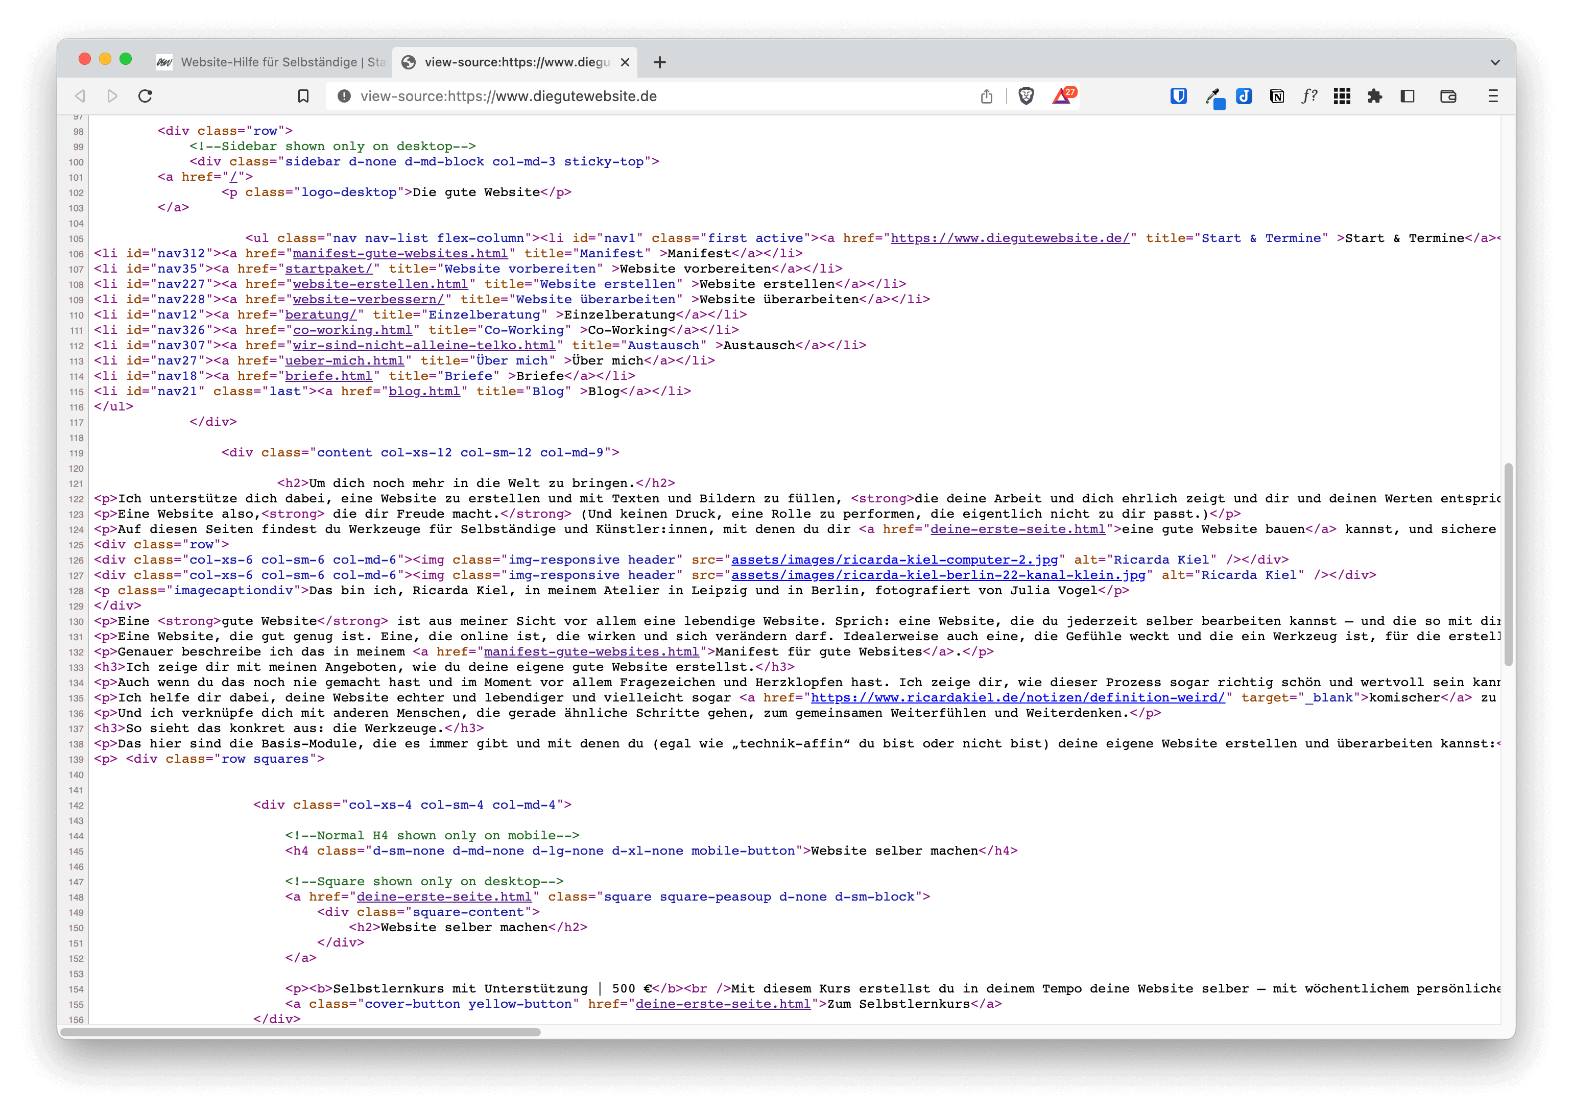Open deine-erste-seite.html link on line 155
This screenshot has width=1573, height=1115.
coord(723,1004)
